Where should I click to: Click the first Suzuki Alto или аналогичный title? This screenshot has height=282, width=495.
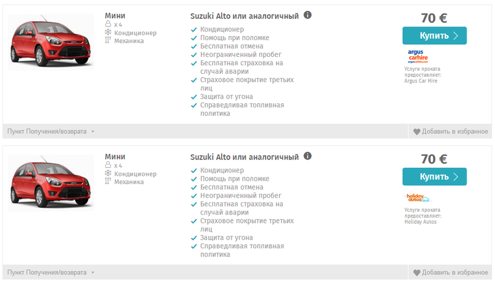click(x=244, y=16)
